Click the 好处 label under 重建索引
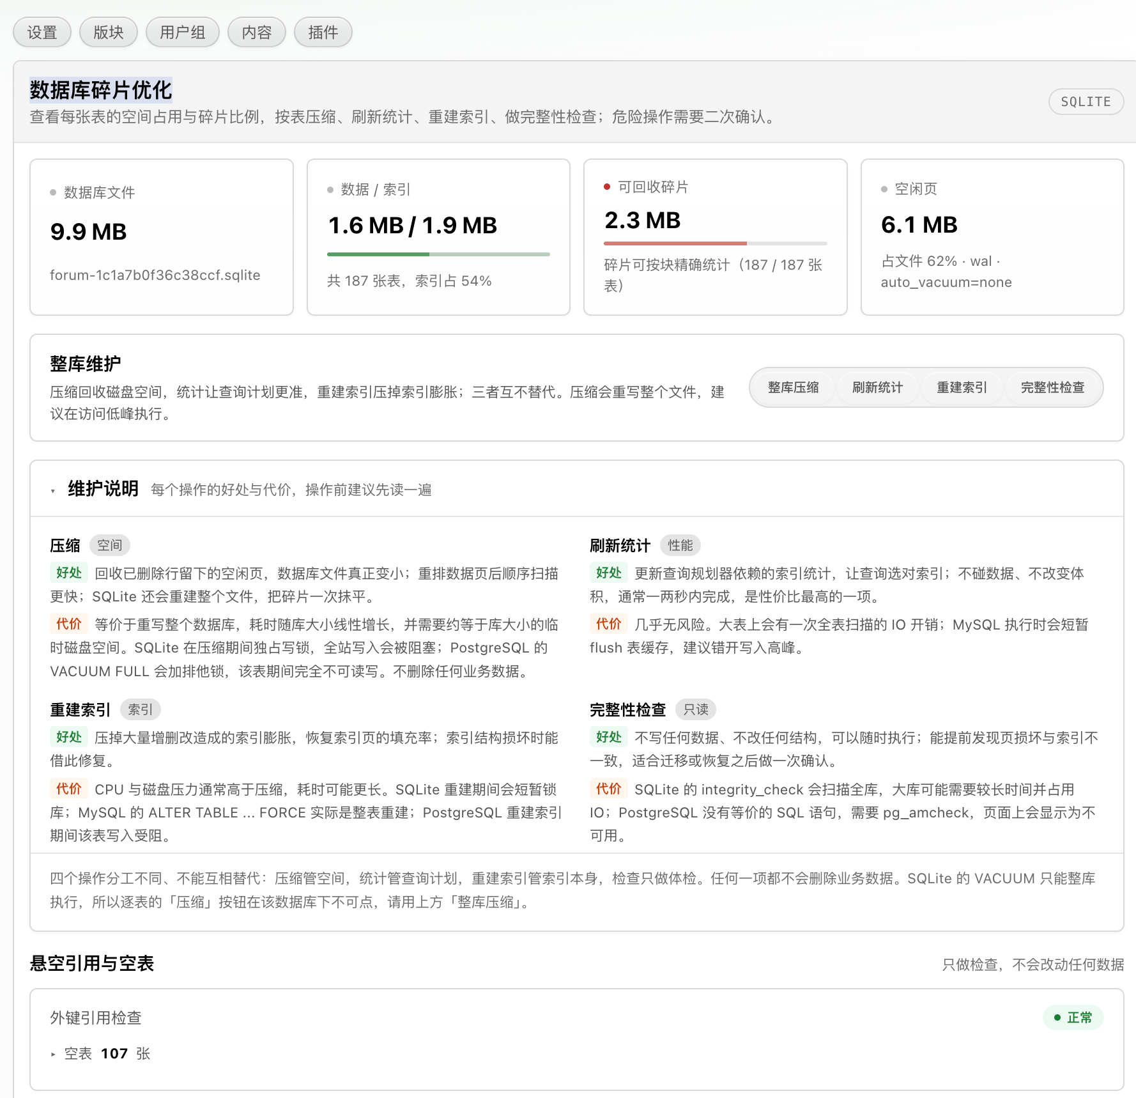Screen dimensions: 1136x1098 [69, 737]
